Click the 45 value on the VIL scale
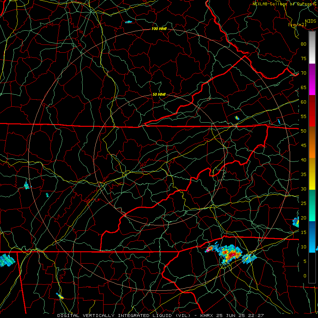318x318 pixels. (304, 146)
